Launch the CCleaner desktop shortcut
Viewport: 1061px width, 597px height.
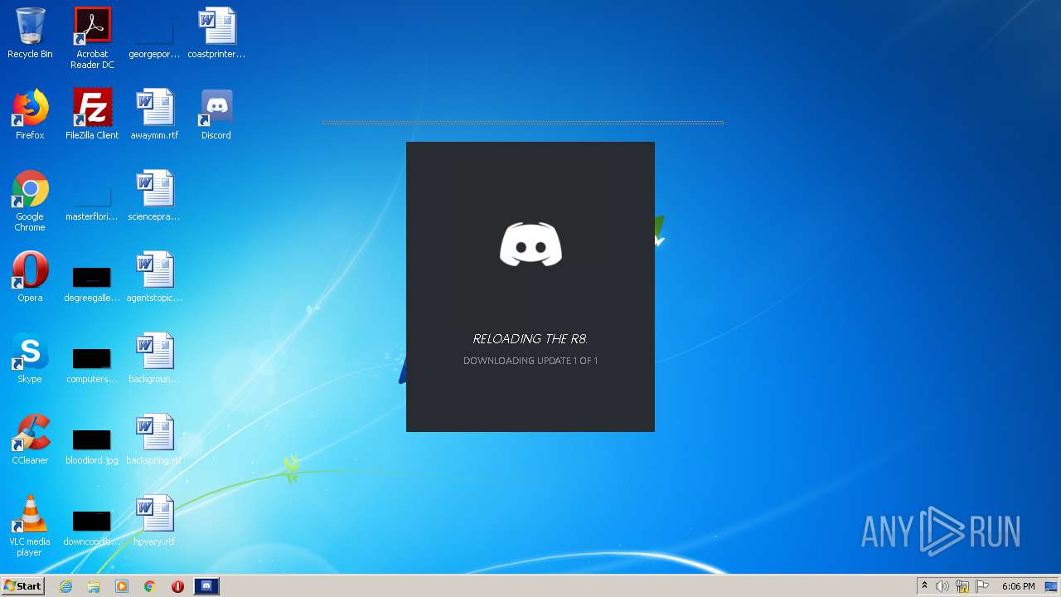[30, 439]
